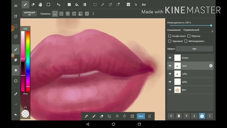Viewport: 227px width, 128px height.
Task: Select the фон layer thumbnail
Action: (x=177, y=90)
